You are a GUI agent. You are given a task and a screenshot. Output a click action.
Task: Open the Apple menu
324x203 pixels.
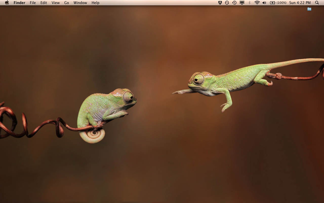click(7, 3)
